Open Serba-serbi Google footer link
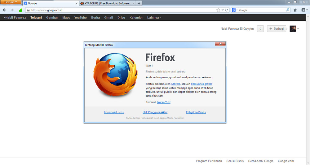 coord(261,161)
